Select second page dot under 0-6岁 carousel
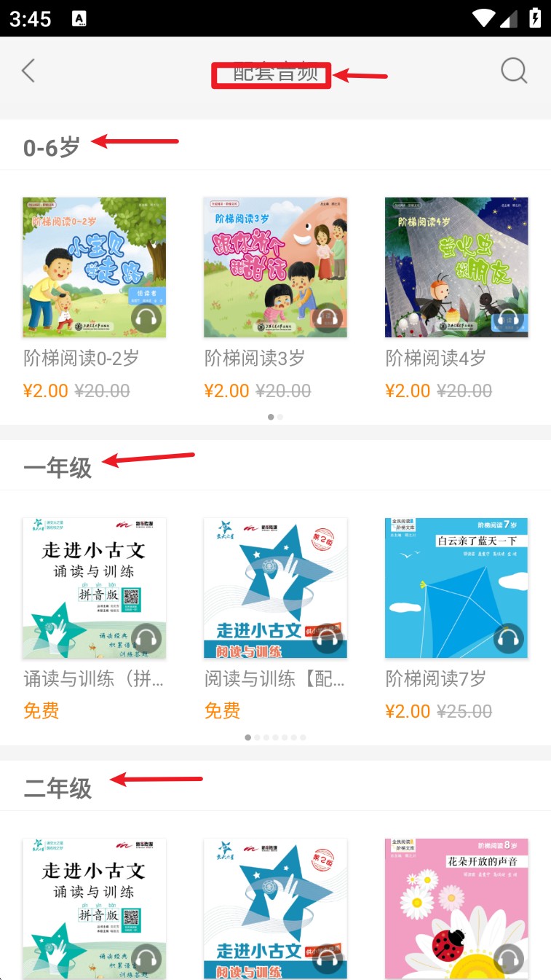 280,417
